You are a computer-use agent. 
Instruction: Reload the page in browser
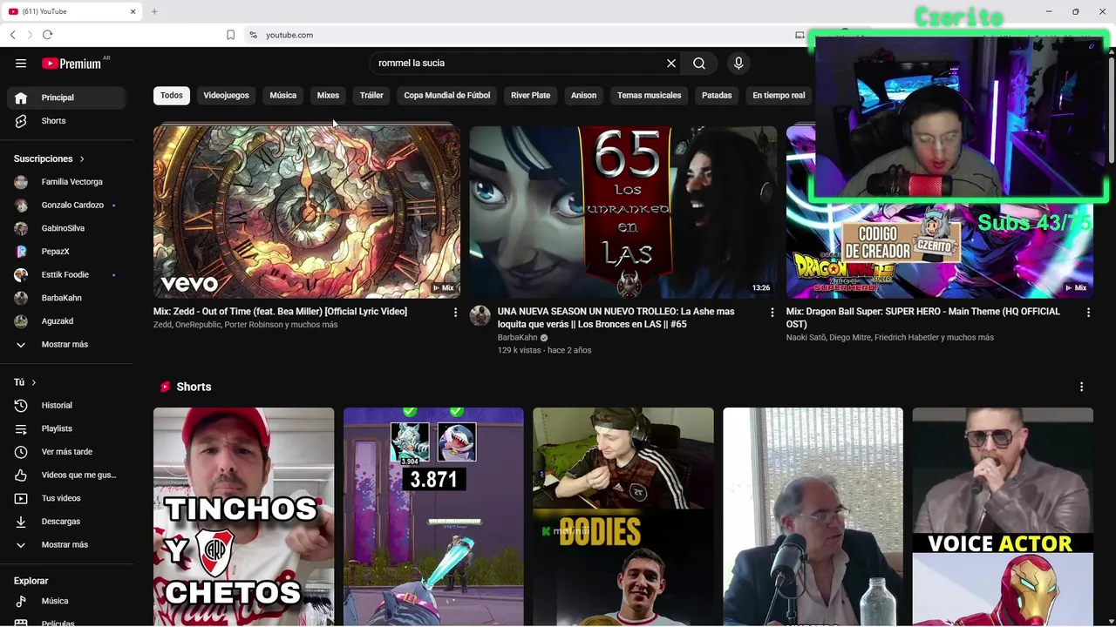tap(47, 35)
